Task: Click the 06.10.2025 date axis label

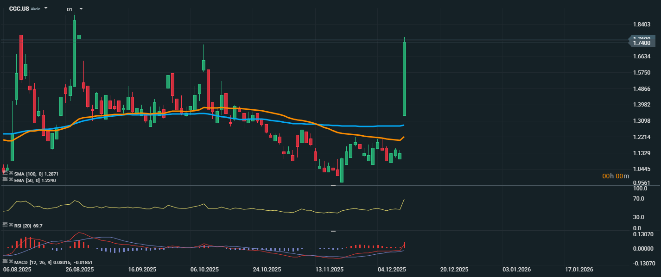Action: click(x=204, y=269)
